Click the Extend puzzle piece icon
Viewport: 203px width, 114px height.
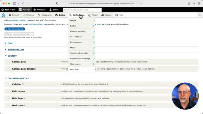(x=57, y=15)
